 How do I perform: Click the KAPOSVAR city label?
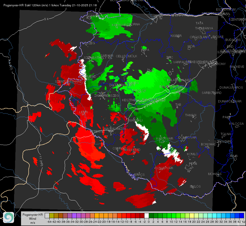pos(165,138)
